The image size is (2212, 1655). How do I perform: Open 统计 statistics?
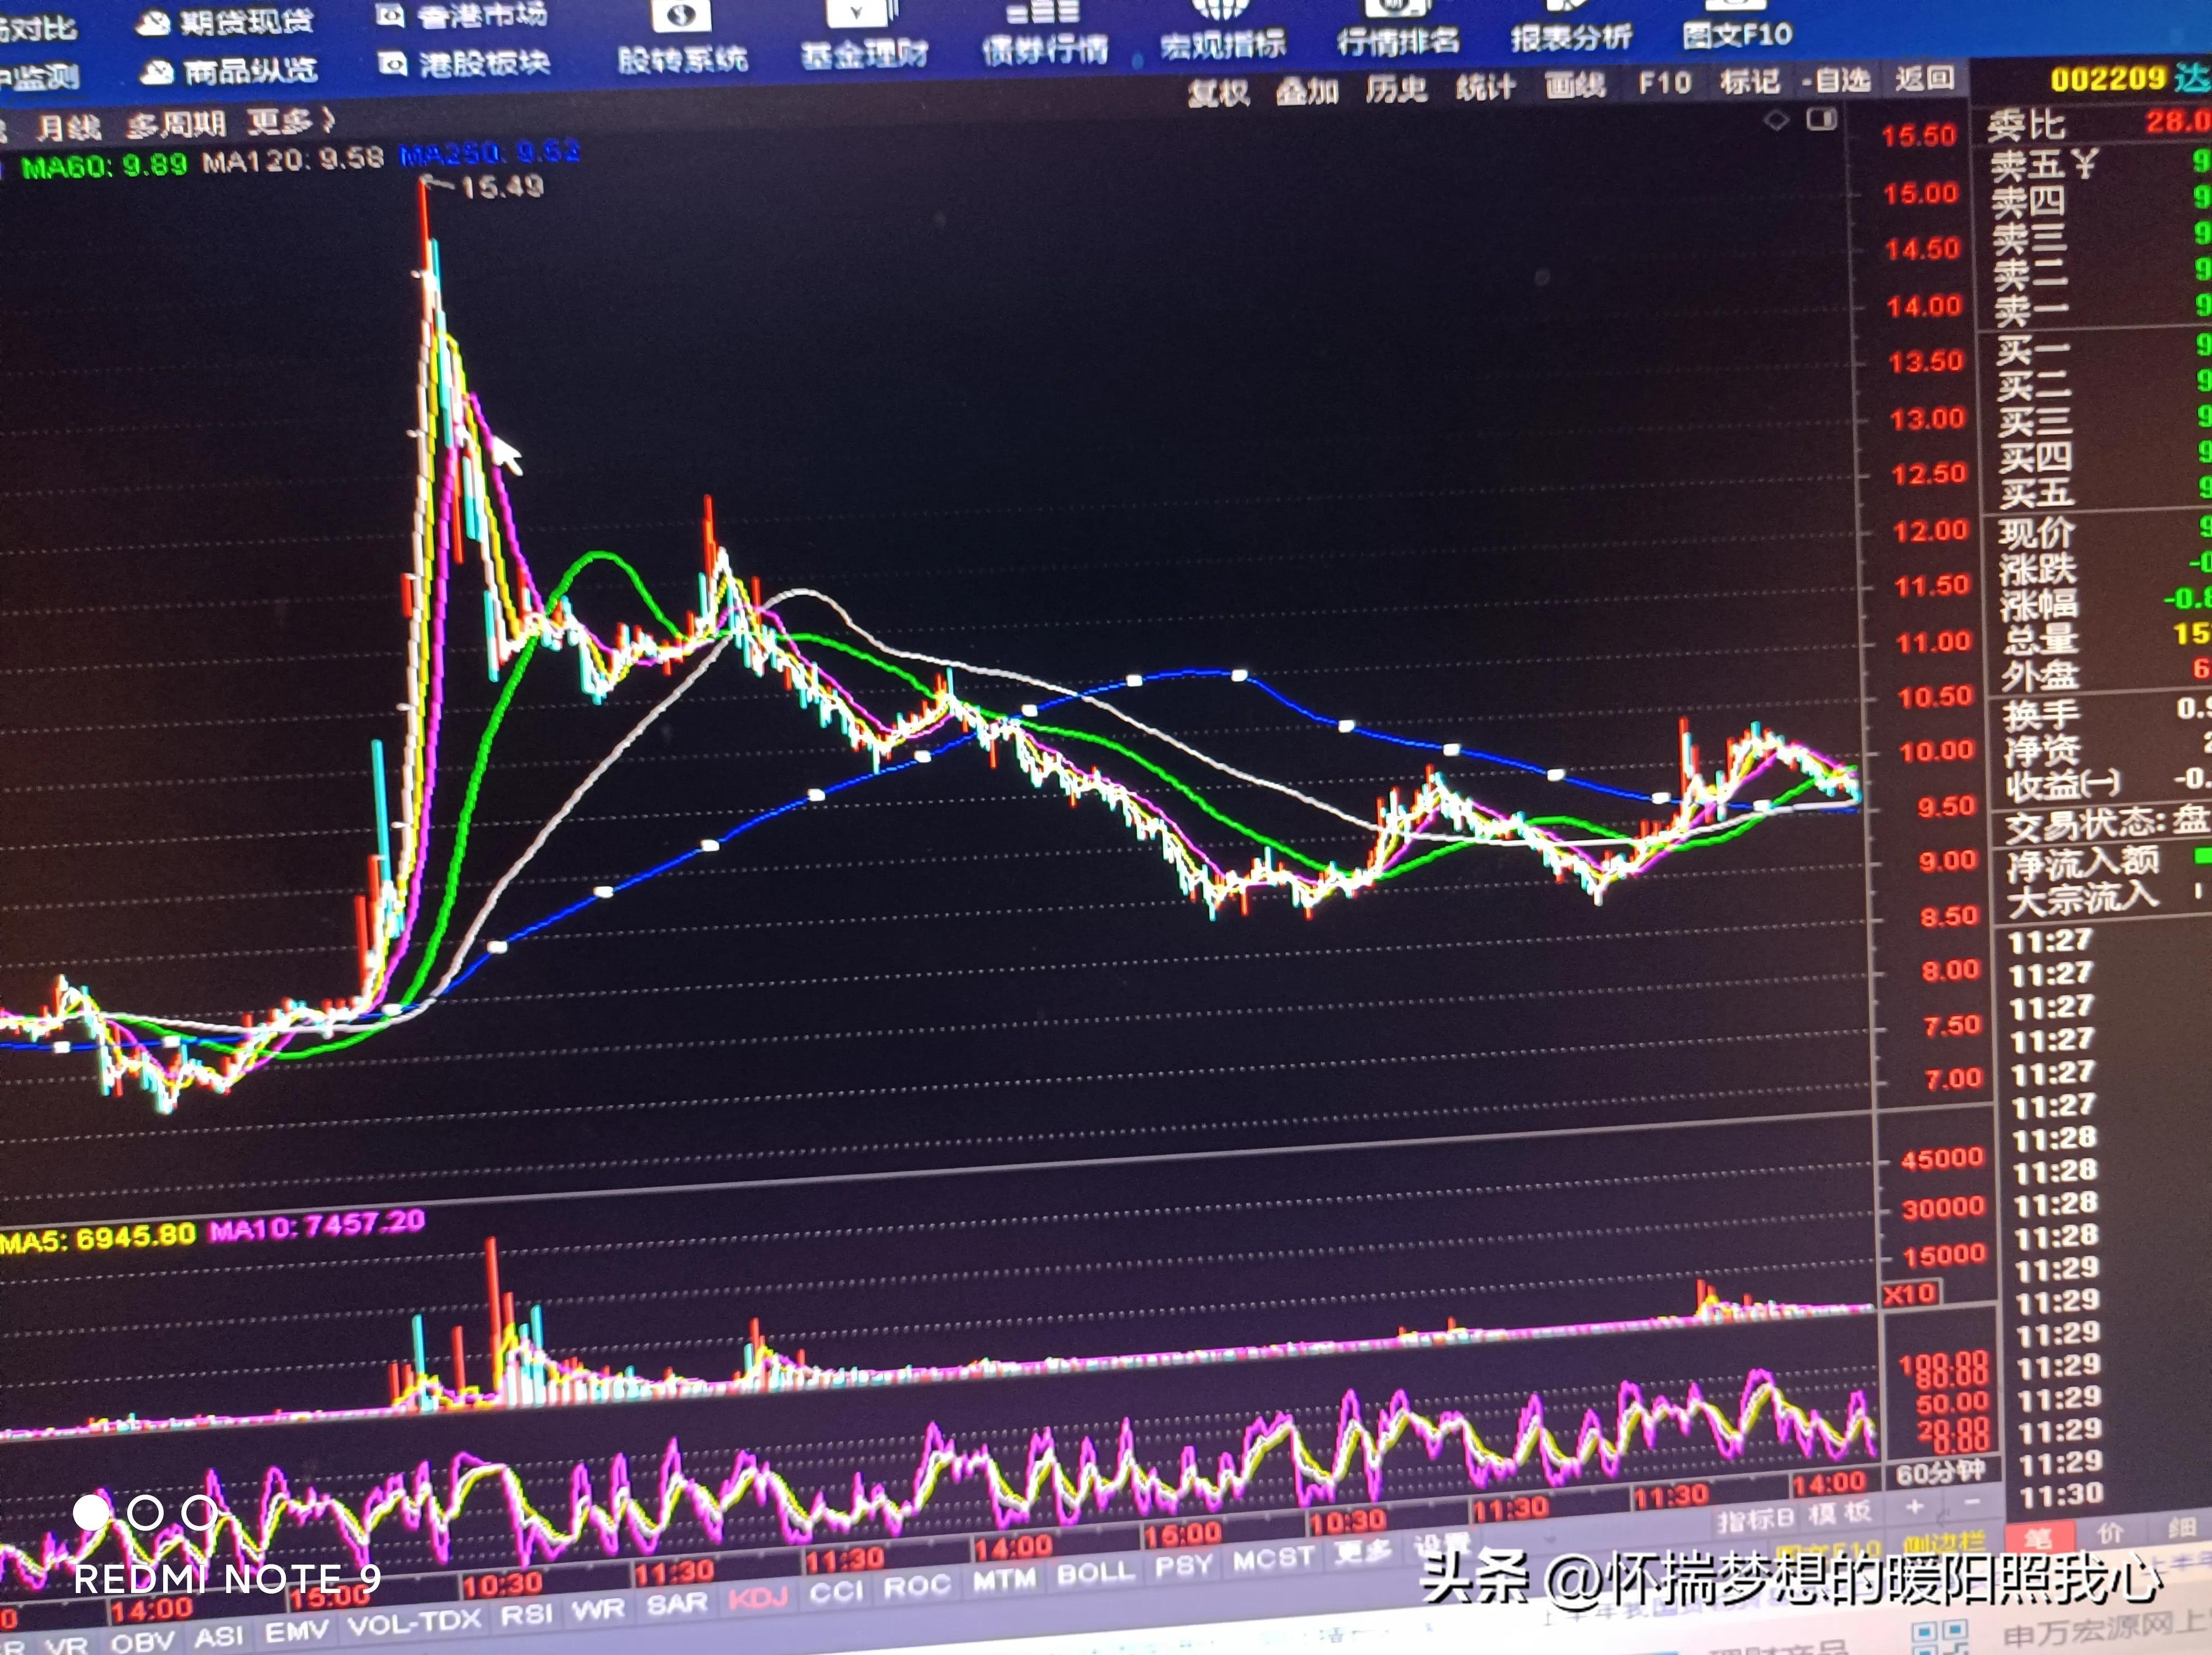pos(1485,87)
